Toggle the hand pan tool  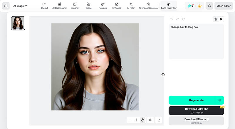coord(142,120)
